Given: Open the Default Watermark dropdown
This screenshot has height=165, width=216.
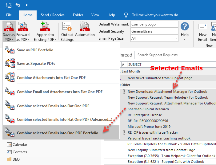Looking at the screenshot, I should [x=176, y=24].
